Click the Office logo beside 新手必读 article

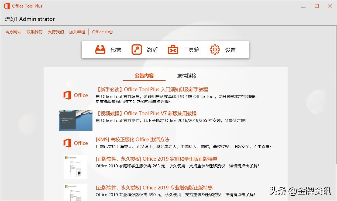click(x=75, y=95)
